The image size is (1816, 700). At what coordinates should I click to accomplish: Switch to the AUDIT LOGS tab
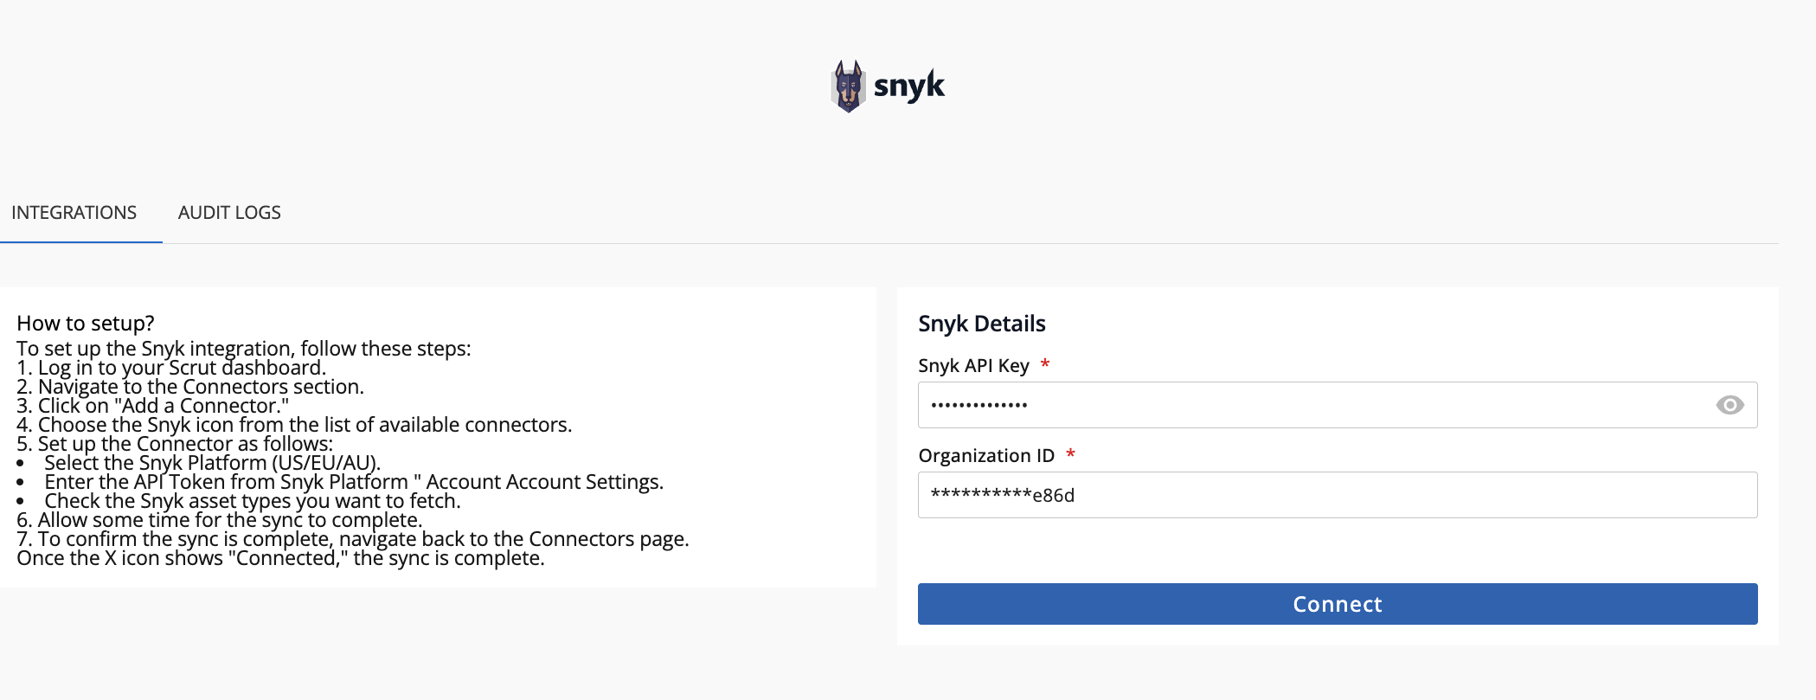click(229, 213)
